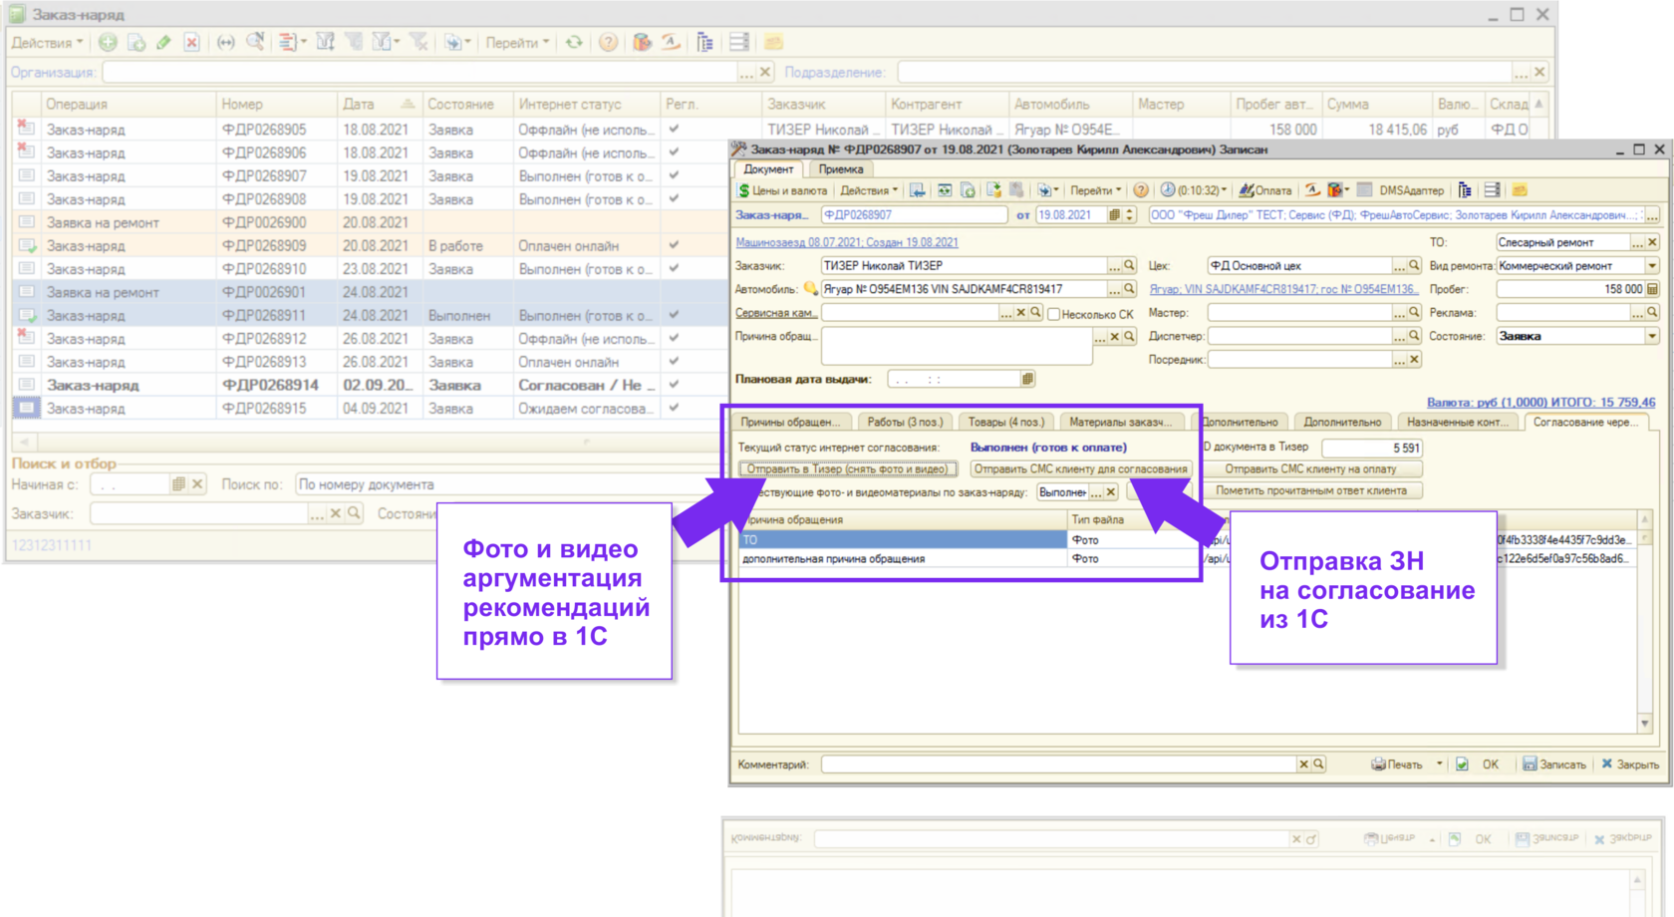Expand the Печать dropdown arrow
This screenshot has width=1674, height=917.
(x=1439, y=764)
